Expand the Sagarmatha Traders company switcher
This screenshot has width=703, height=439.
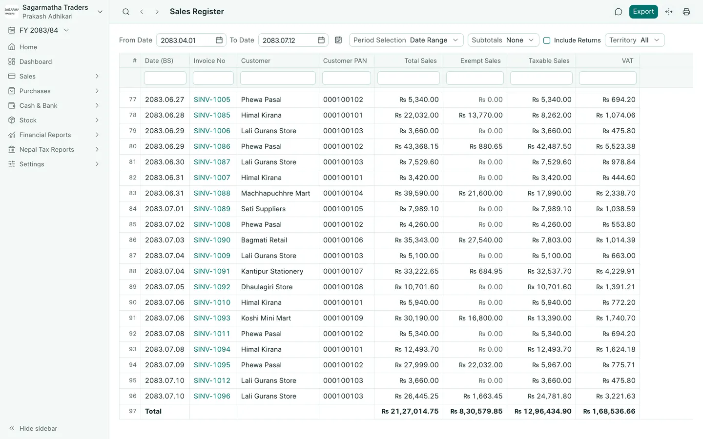point(100,12)
